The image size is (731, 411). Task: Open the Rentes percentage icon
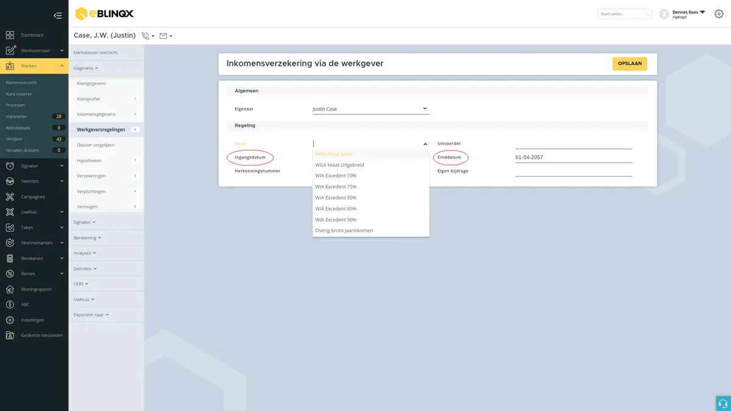click(10, 273)
